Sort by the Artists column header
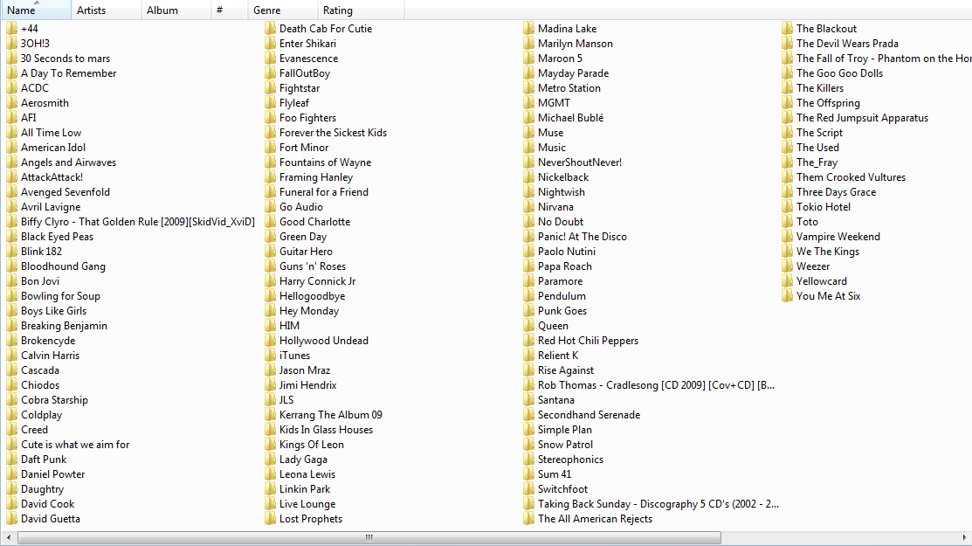 click(x=106, y=10)
